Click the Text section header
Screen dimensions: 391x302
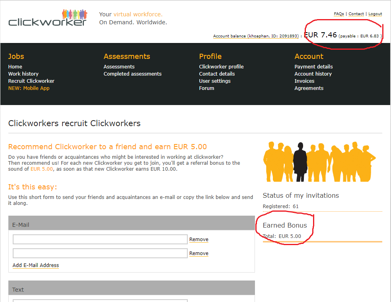[131, 288]
